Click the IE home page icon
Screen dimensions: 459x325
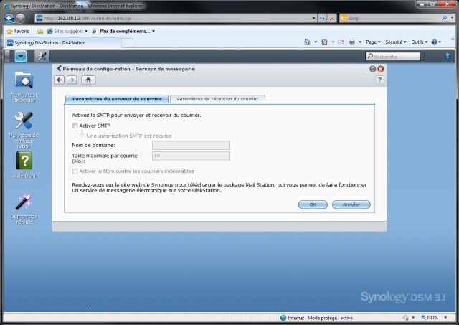(307, 42)
